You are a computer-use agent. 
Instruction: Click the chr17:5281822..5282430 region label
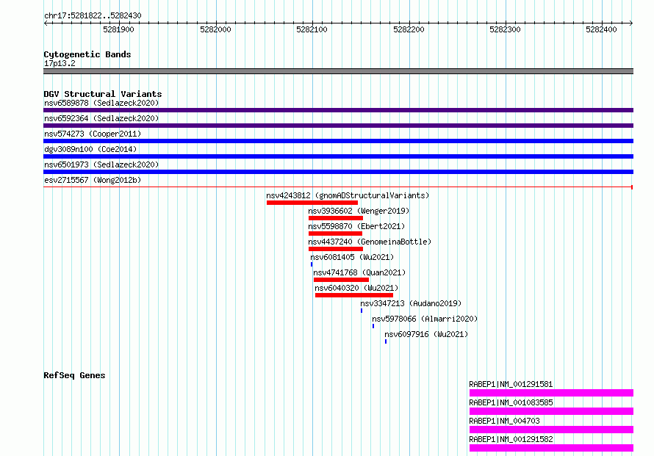[x=93, y=15]
